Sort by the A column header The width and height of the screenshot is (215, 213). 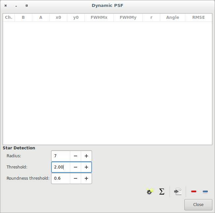[41, 17]
